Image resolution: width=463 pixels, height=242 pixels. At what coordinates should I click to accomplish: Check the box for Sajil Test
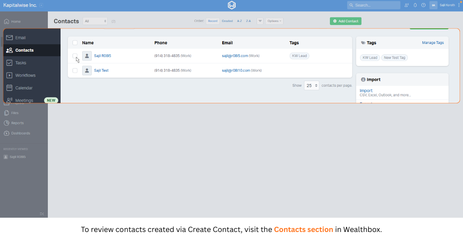point(75,71)
